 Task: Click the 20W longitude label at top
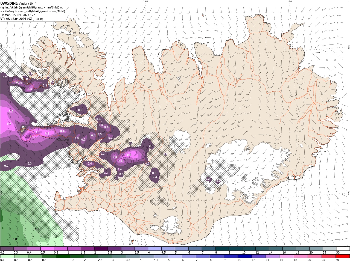tap(145, 1)
